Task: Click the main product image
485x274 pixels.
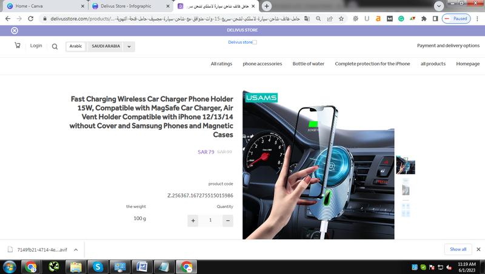Action: click(318, 165)
